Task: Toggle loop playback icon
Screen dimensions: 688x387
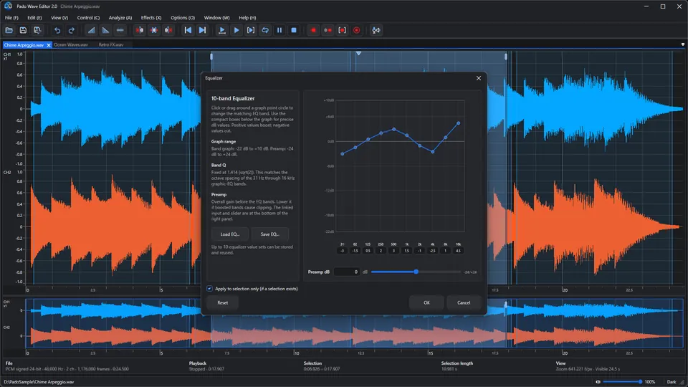Action: [x=265, y=30]
